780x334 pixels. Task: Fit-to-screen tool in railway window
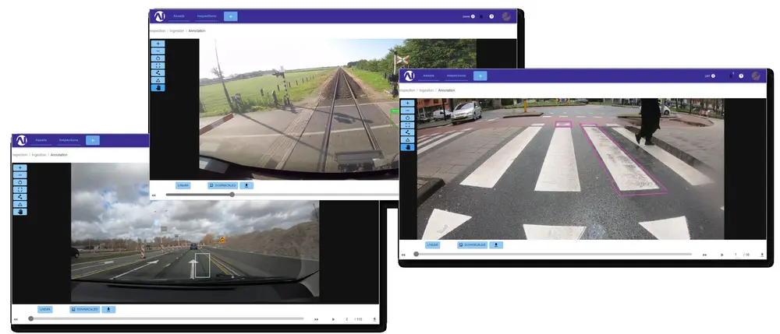(158, 65)
